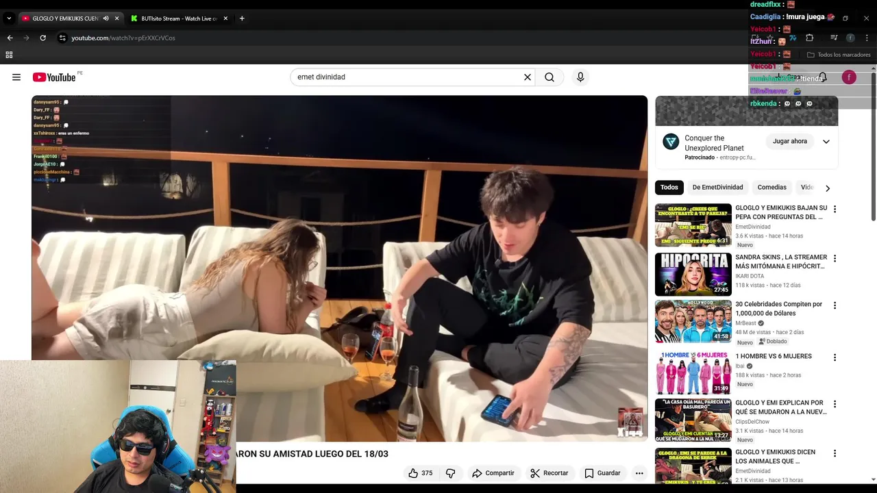Close the BUTIsito Stream tab
Image resolution: width=877 pixels, height=493 pixels.
click(x=225, y=18)
